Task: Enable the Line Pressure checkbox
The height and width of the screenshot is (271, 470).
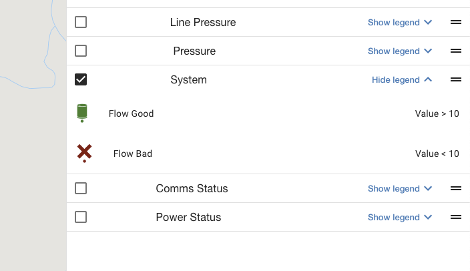Action: (81, 22)
